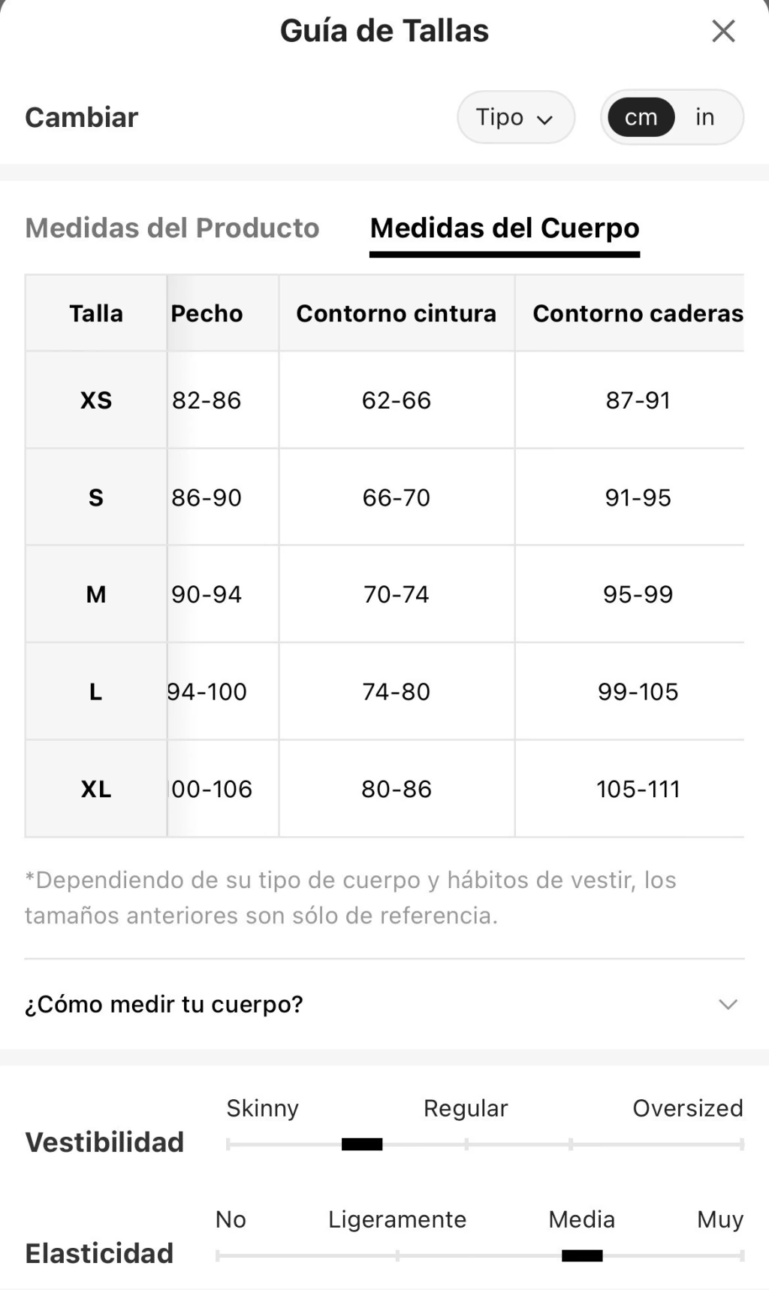
Task: Click the Pecho column header
Action: tap(207, 313)
